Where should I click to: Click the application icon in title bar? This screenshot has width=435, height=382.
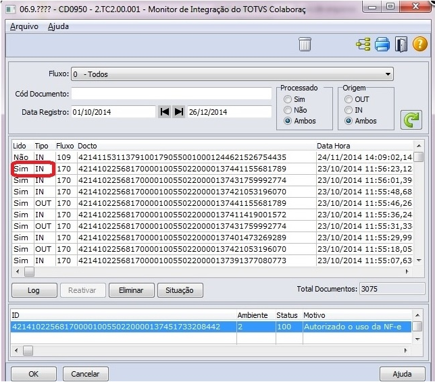click(x=11, y=9)
